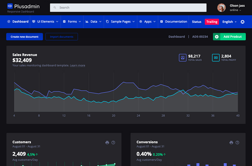252x166 pixels.
Task: Open Olson jass profile avatar
Action: pos(222,8)
